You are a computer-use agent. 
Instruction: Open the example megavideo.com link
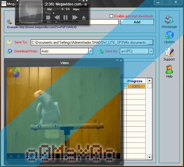pyautogui.click(x=48, y=27)
